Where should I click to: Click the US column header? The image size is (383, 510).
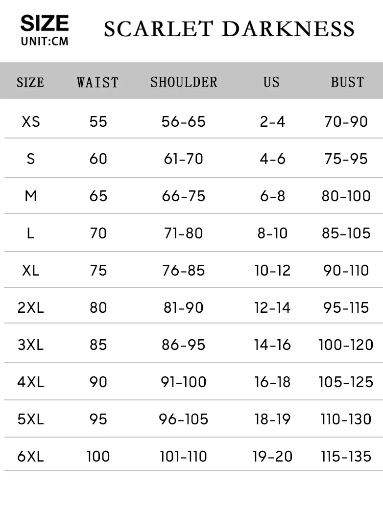(x=271, y=82)
